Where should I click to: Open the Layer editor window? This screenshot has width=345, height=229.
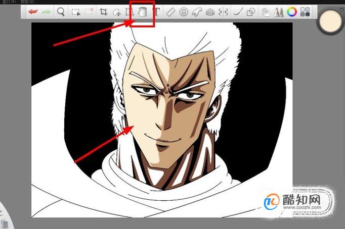[x=266, y=12]
